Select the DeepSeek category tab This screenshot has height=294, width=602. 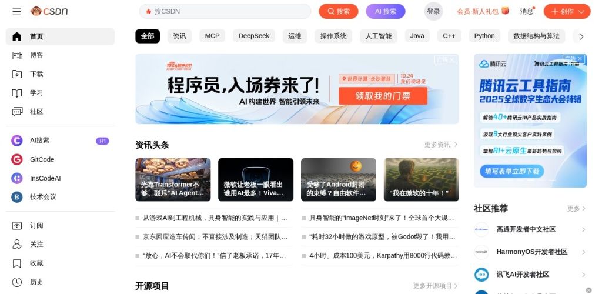pos(254,36)
